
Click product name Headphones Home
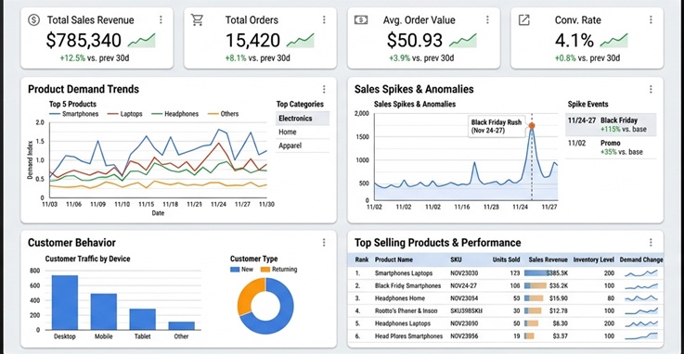(x=400, y=298)
